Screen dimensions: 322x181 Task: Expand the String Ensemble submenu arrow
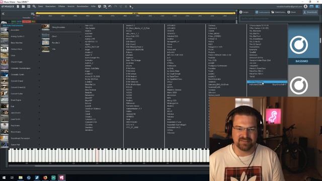(80, 27)
